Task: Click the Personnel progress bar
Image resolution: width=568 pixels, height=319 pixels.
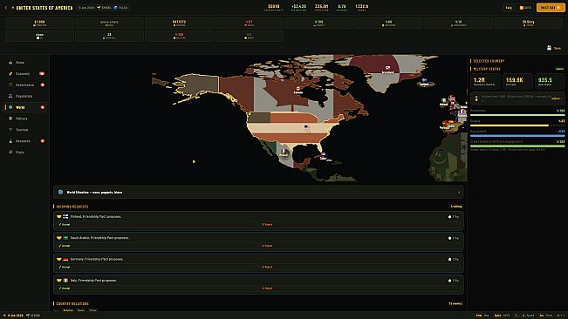Action: (517, 115)
